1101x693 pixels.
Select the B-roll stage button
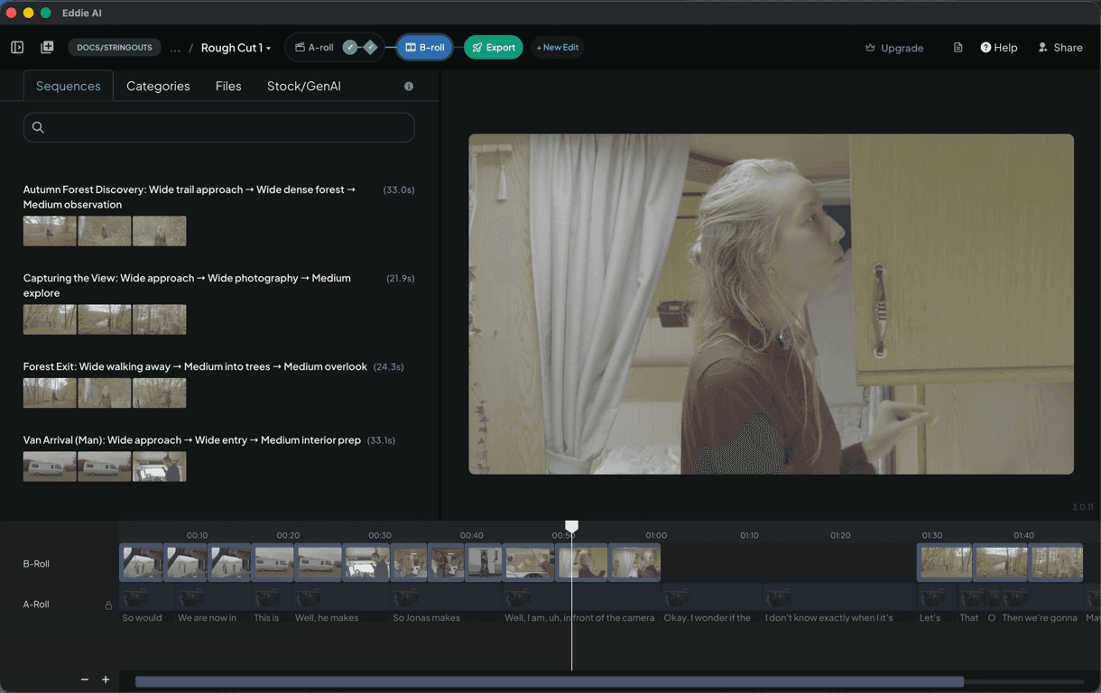(425, 48)
